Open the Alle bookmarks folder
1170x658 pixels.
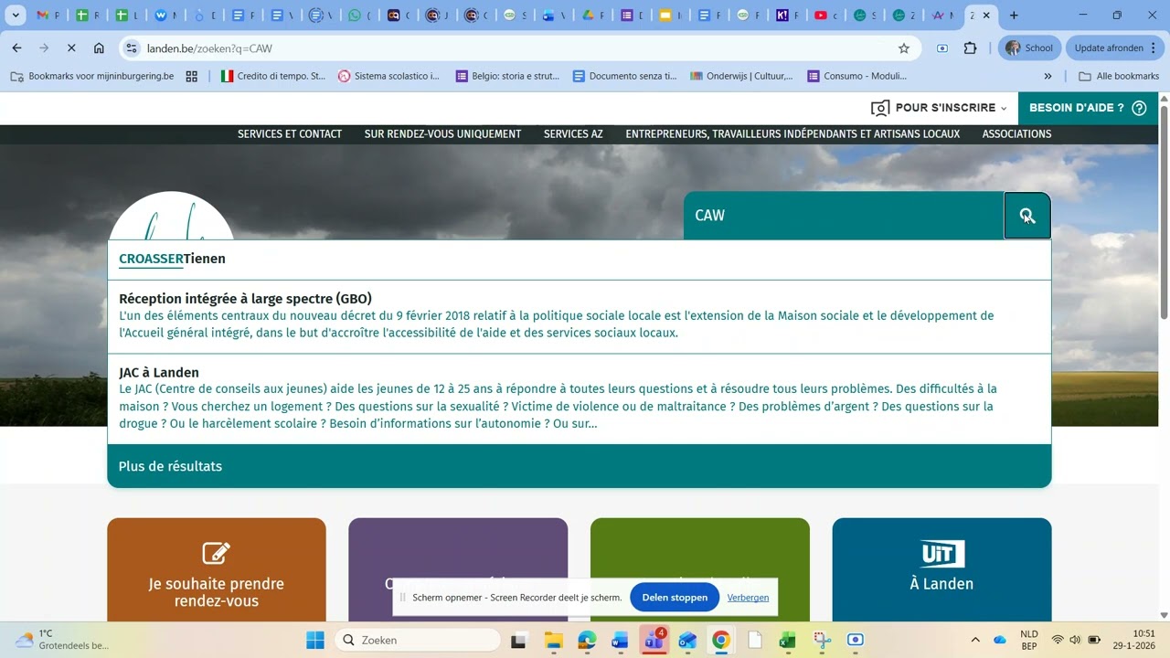(1119, 76)
